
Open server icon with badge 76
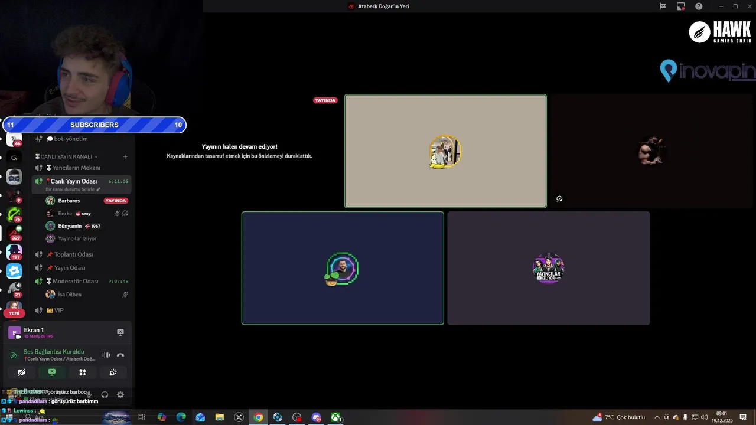(x=14, y=214)
